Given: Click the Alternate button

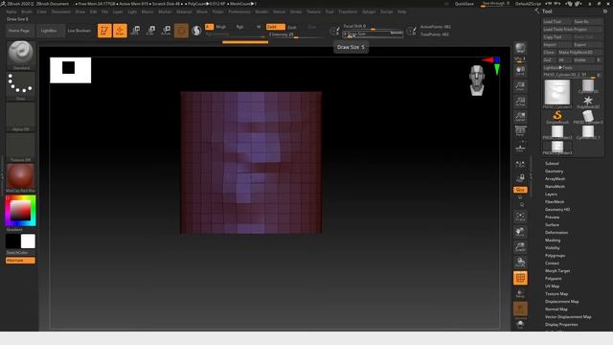Looking at the screenshot, I should coord(20,261).
